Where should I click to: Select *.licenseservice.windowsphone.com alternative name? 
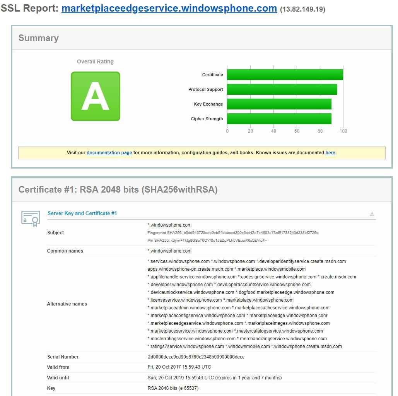click(184, 300)
